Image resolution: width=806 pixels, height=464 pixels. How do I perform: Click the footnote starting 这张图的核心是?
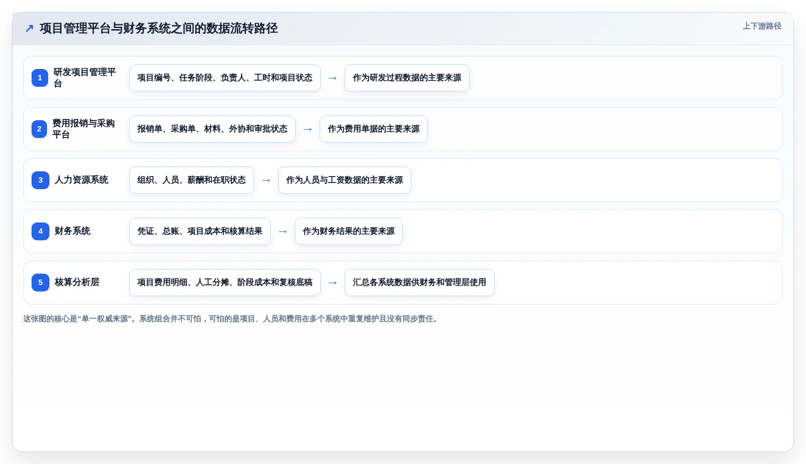point(232,319)
